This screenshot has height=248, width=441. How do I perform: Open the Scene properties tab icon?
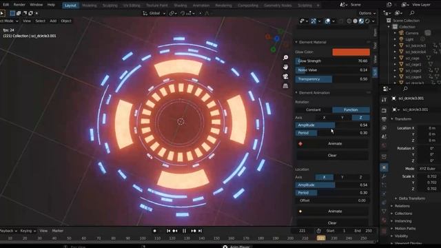(x=384, y=136)
